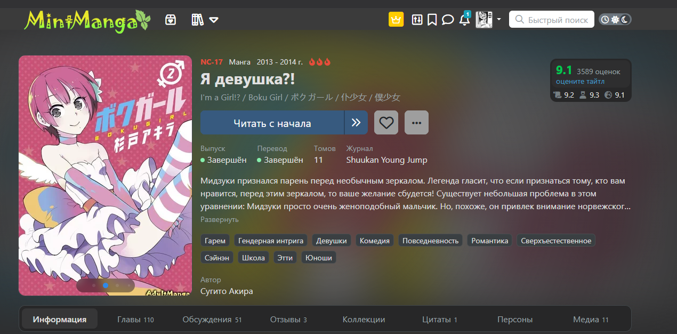The height and width of the screenshot is (334, 677).
Task: Open the Сверхъестественное genre tag
Action: click(x=556, y=241)
